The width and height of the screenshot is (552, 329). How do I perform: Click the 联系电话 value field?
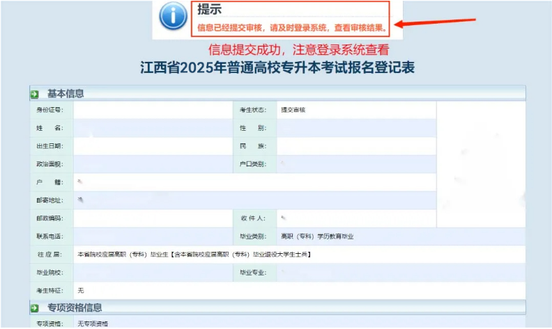click(x=151, y=236)
